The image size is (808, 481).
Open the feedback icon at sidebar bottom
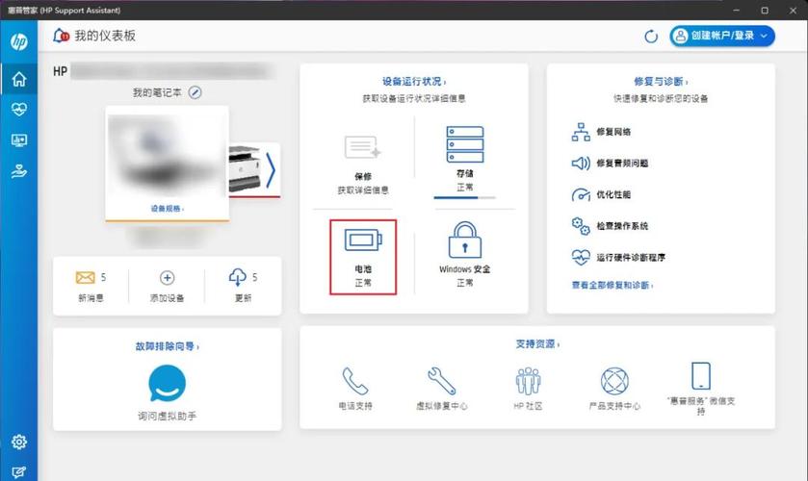pyautogui.click(x=19, y=471)
